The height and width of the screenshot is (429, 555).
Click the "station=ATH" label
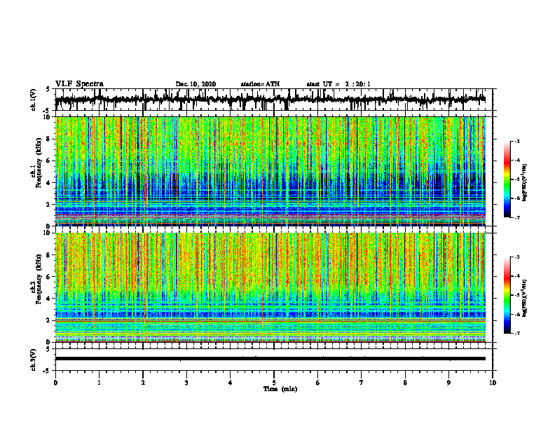260,84
